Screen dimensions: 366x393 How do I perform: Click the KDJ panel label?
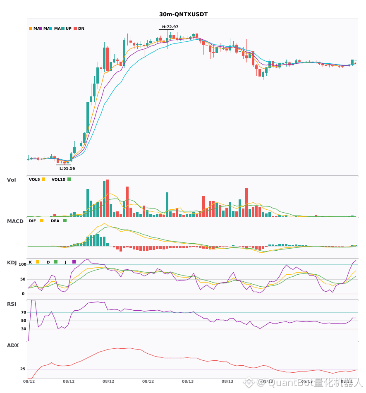tap(12, 263)
